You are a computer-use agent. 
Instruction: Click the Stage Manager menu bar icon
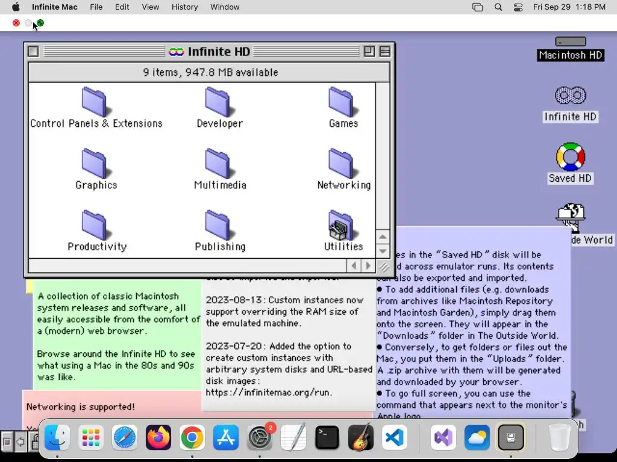tap(477, 7)
